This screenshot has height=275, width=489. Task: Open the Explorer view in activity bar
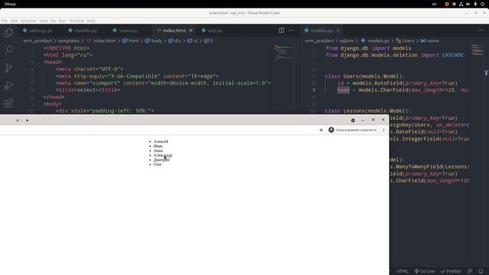click(8, 33)
